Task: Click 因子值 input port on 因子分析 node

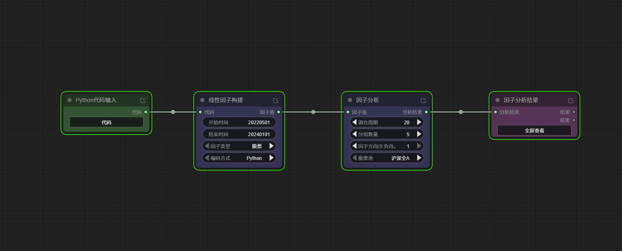Action: click(x=348, y=112)
